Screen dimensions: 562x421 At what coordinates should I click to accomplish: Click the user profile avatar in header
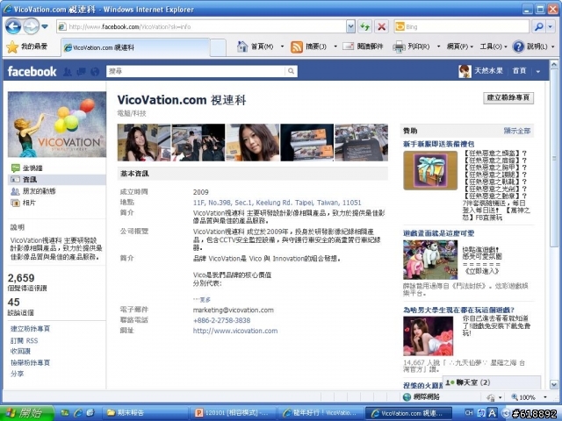click(465, 71)
